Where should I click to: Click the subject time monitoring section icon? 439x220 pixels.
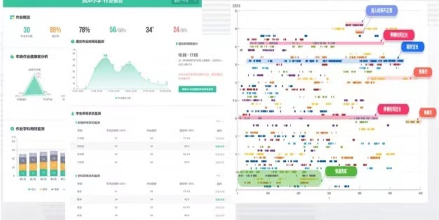[x=12, y=129]
